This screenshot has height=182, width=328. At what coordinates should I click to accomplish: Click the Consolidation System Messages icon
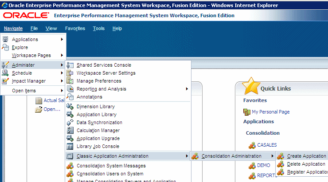coord(70,166)
